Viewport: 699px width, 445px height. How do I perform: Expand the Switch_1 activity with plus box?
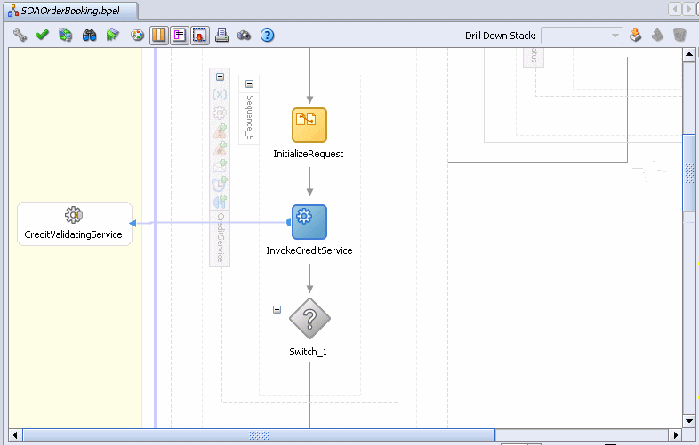click(x=277, y=310)
